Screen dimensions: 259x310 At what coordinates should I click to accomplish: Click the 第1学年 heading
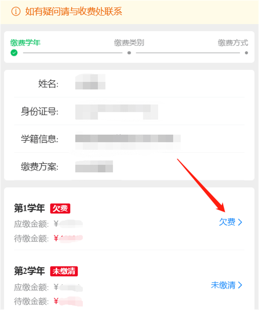[29, 208]
